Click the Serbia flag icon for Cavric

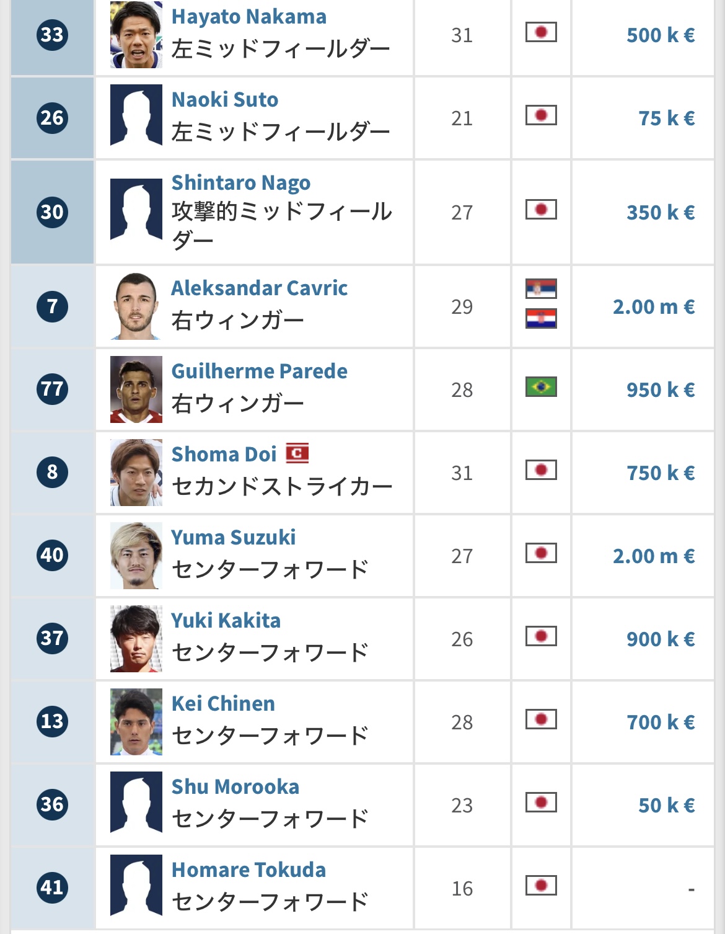click(x=541, y=288)
